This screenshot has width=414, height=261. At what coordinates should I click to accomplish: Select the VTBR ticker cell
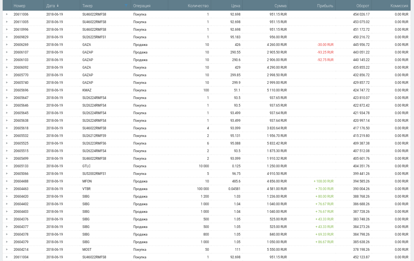(86, 189)
